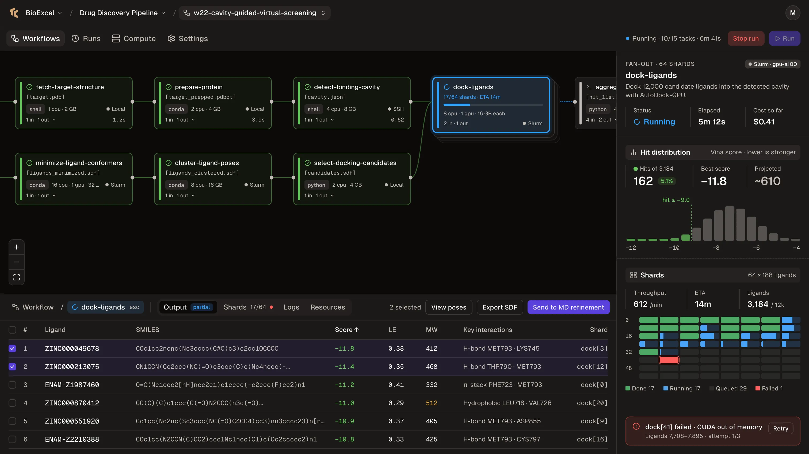Image resolution: width=809 pixels, height=454 pixels.
Task: Uncheck the ZINC000213075 row checkbox
Action: coord(12,367)
